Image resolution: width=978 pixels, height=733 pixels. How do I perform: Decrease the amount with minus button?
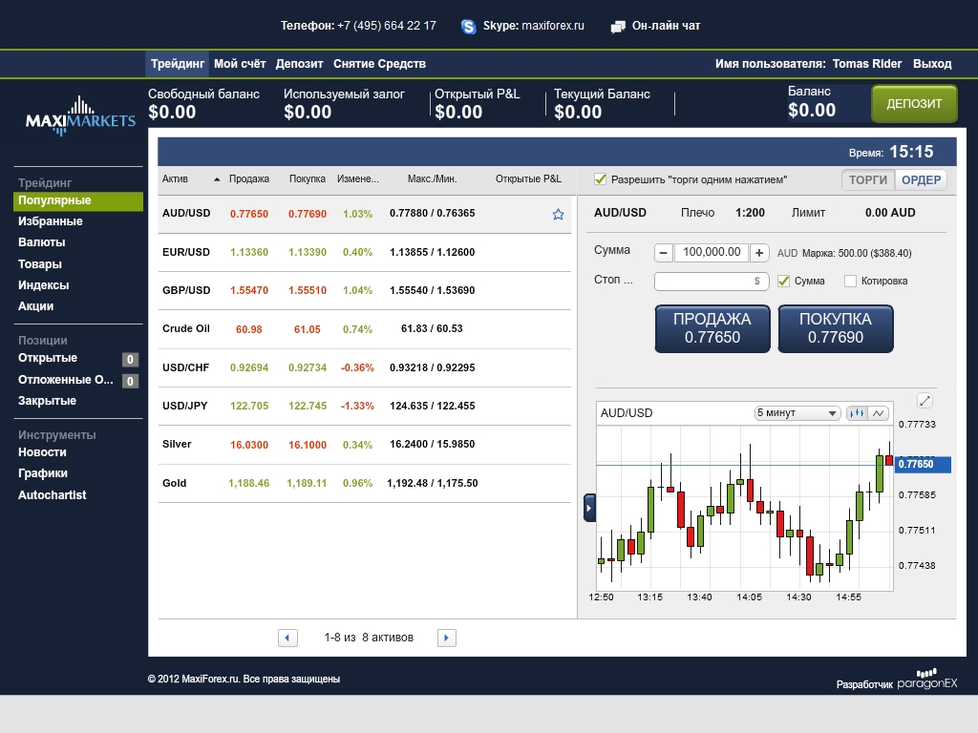(664, 253)
